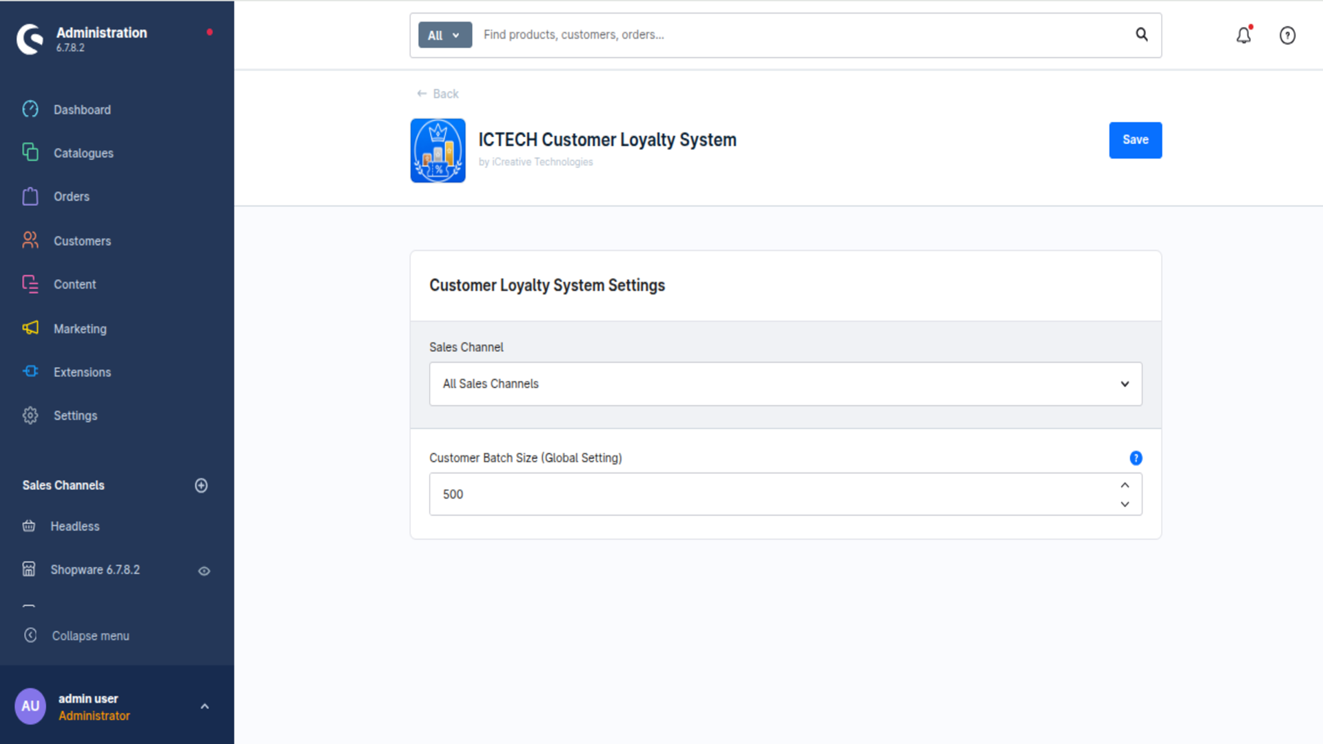Click the ICTECH Customer Loyalty System heading
This screenshot has height=744, width=1323.
point(607,140)
